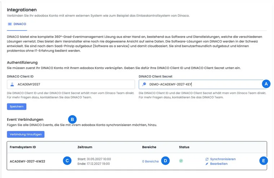Add a connection via Verbindung hinzufügen

(x=26, y=134)
